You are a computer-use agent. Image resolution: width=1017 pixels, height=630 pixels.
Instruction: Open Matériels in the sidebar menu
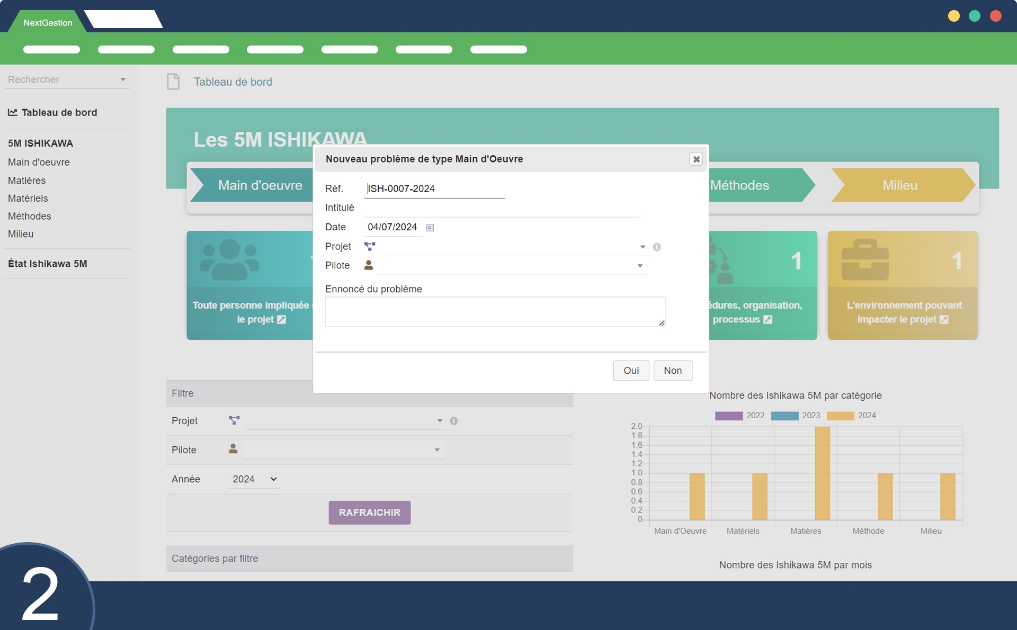coord(28,198)
